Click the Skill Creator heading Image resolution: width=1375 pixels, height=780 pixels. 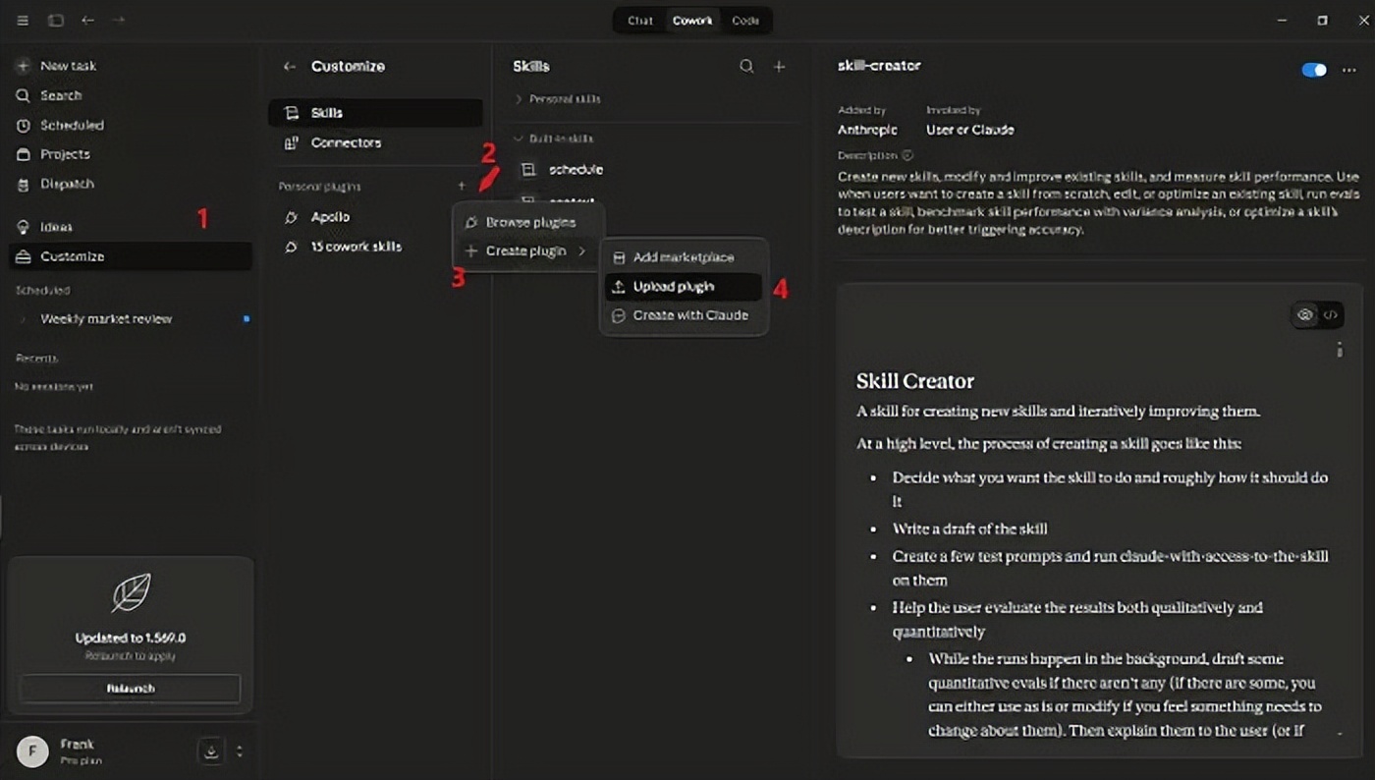(x=915, y=381)
